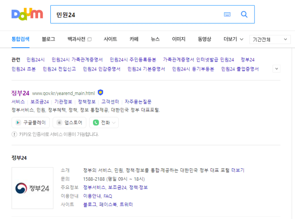
Task: Switch to the 동영상 tab
Action: tap(204, 39)
